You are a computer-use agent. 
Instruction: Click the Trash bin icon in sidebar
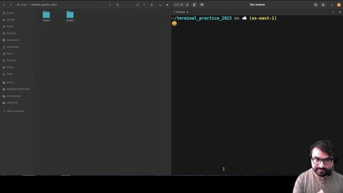click(x=4, y=74)
